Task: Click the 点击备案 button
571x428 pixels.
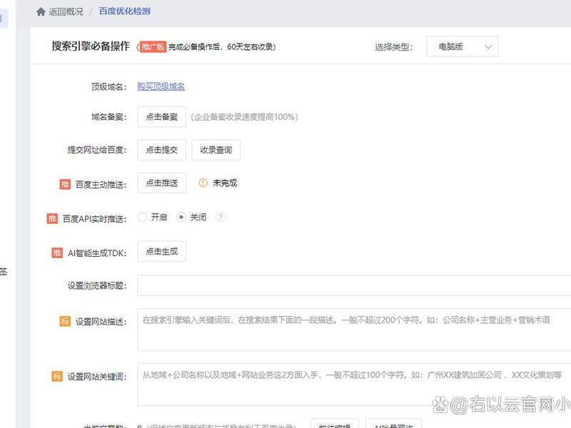Action: click(x=162, y=117)
